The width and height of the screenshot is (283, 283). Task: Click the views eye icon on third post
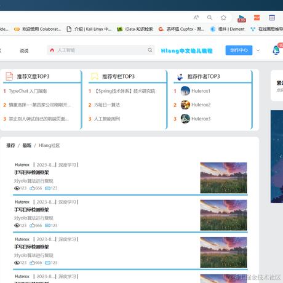tap(17, 263)
